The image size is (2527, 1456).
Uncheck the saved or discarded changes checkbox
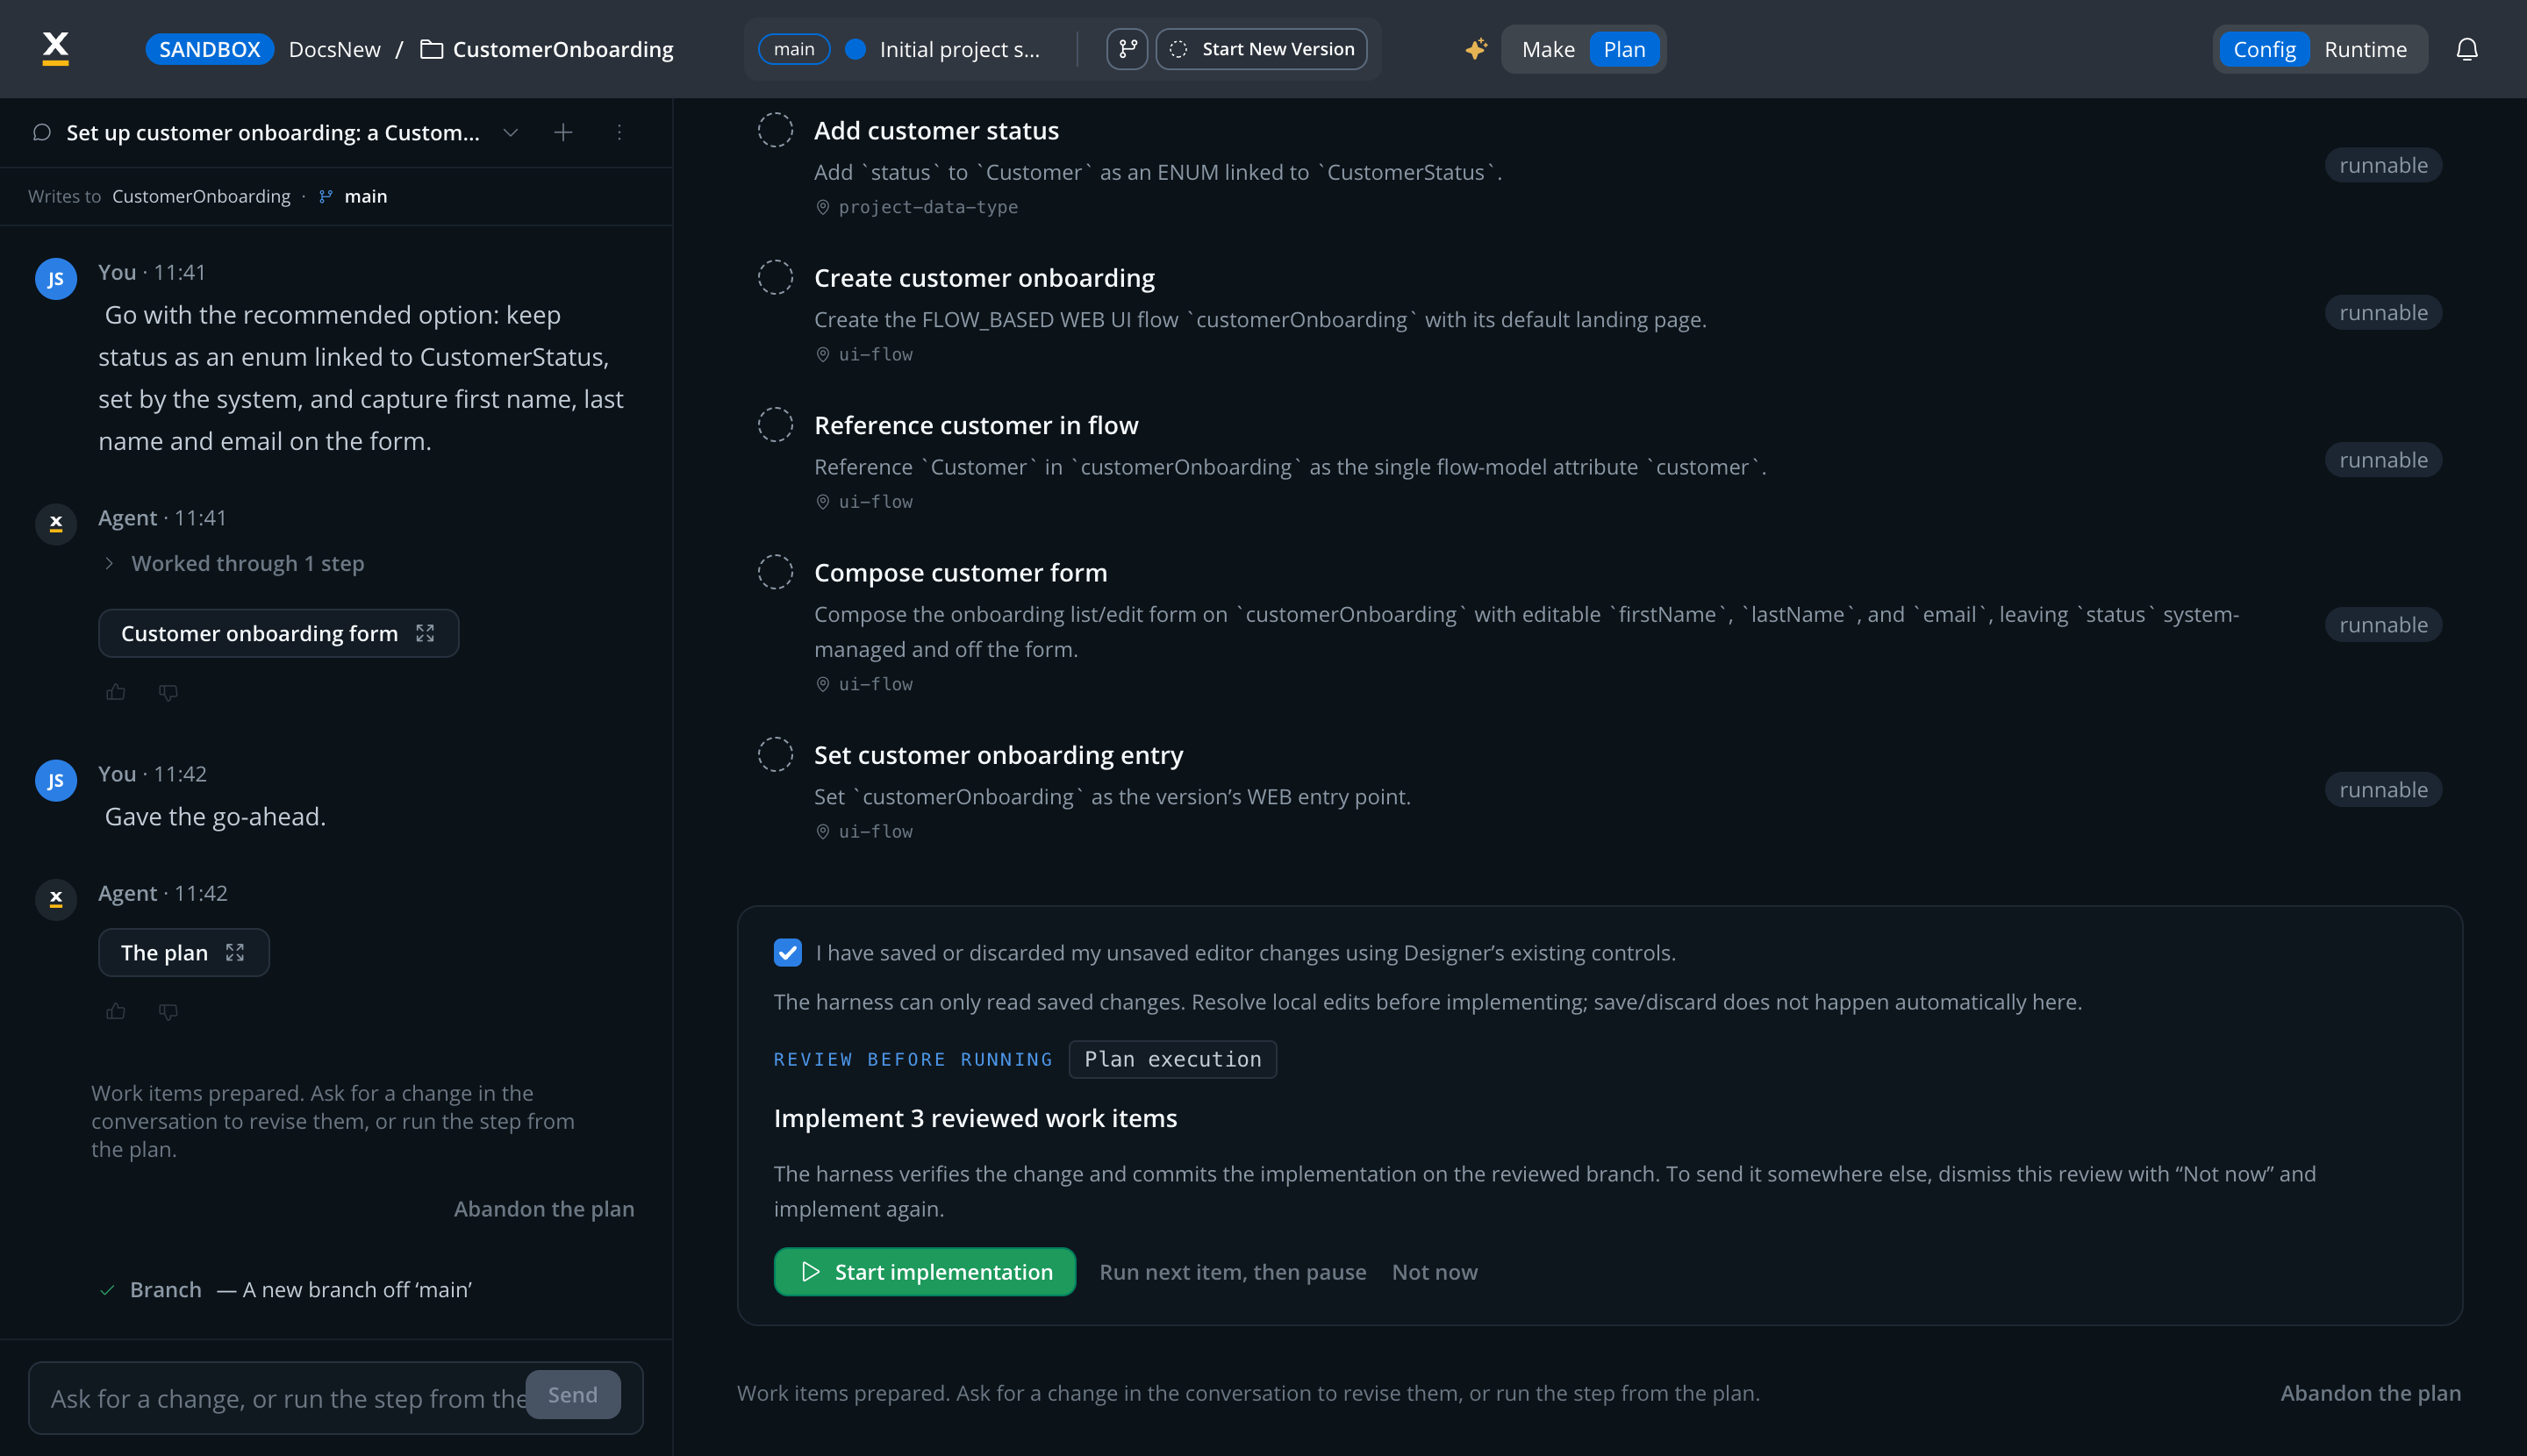(787, 952)
